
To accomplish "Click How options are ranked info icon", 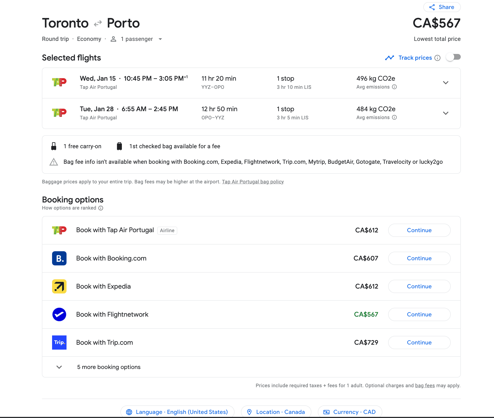I will (x=101, y=208).
